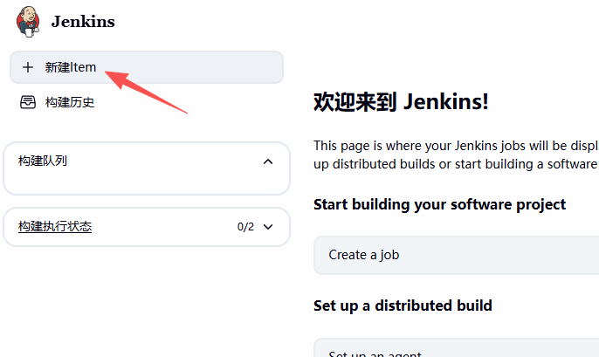This screenshot has width=599, height=357.
Task: Click the Jenkins butler logo
Action: [x=28, y=22]
